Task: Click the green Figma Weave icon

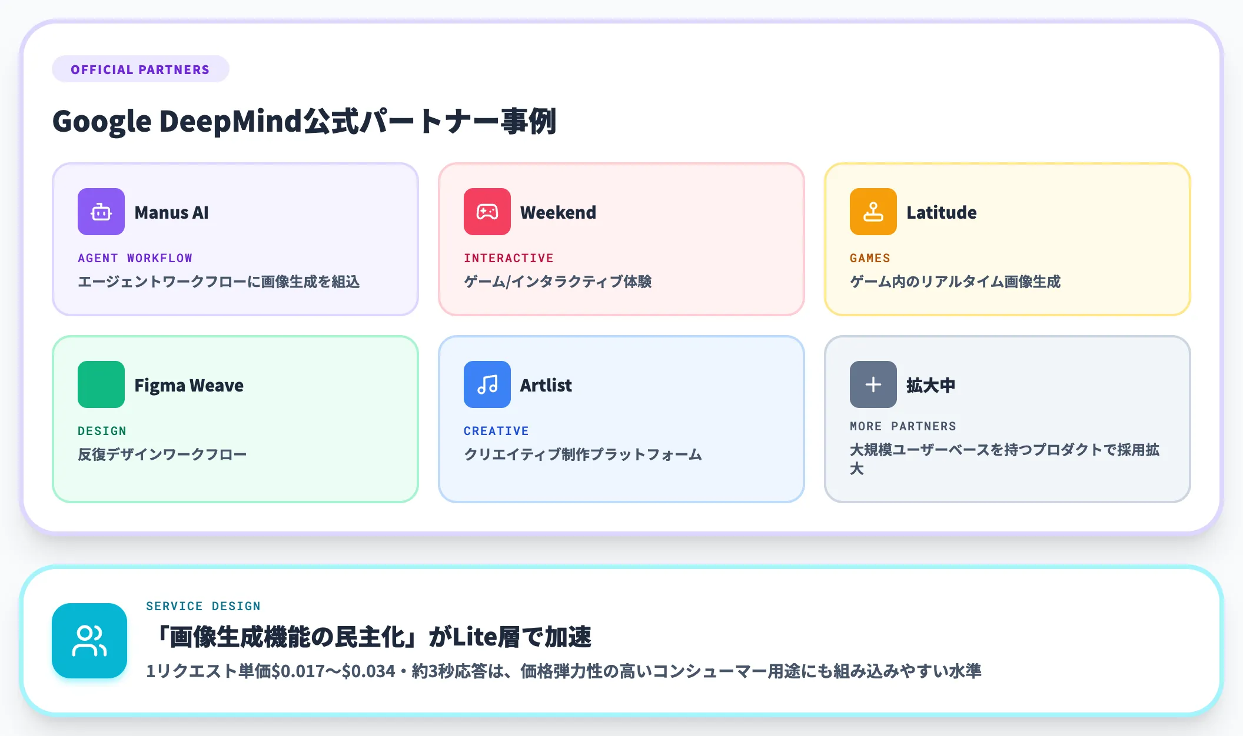Action: (x=101, y=384)
